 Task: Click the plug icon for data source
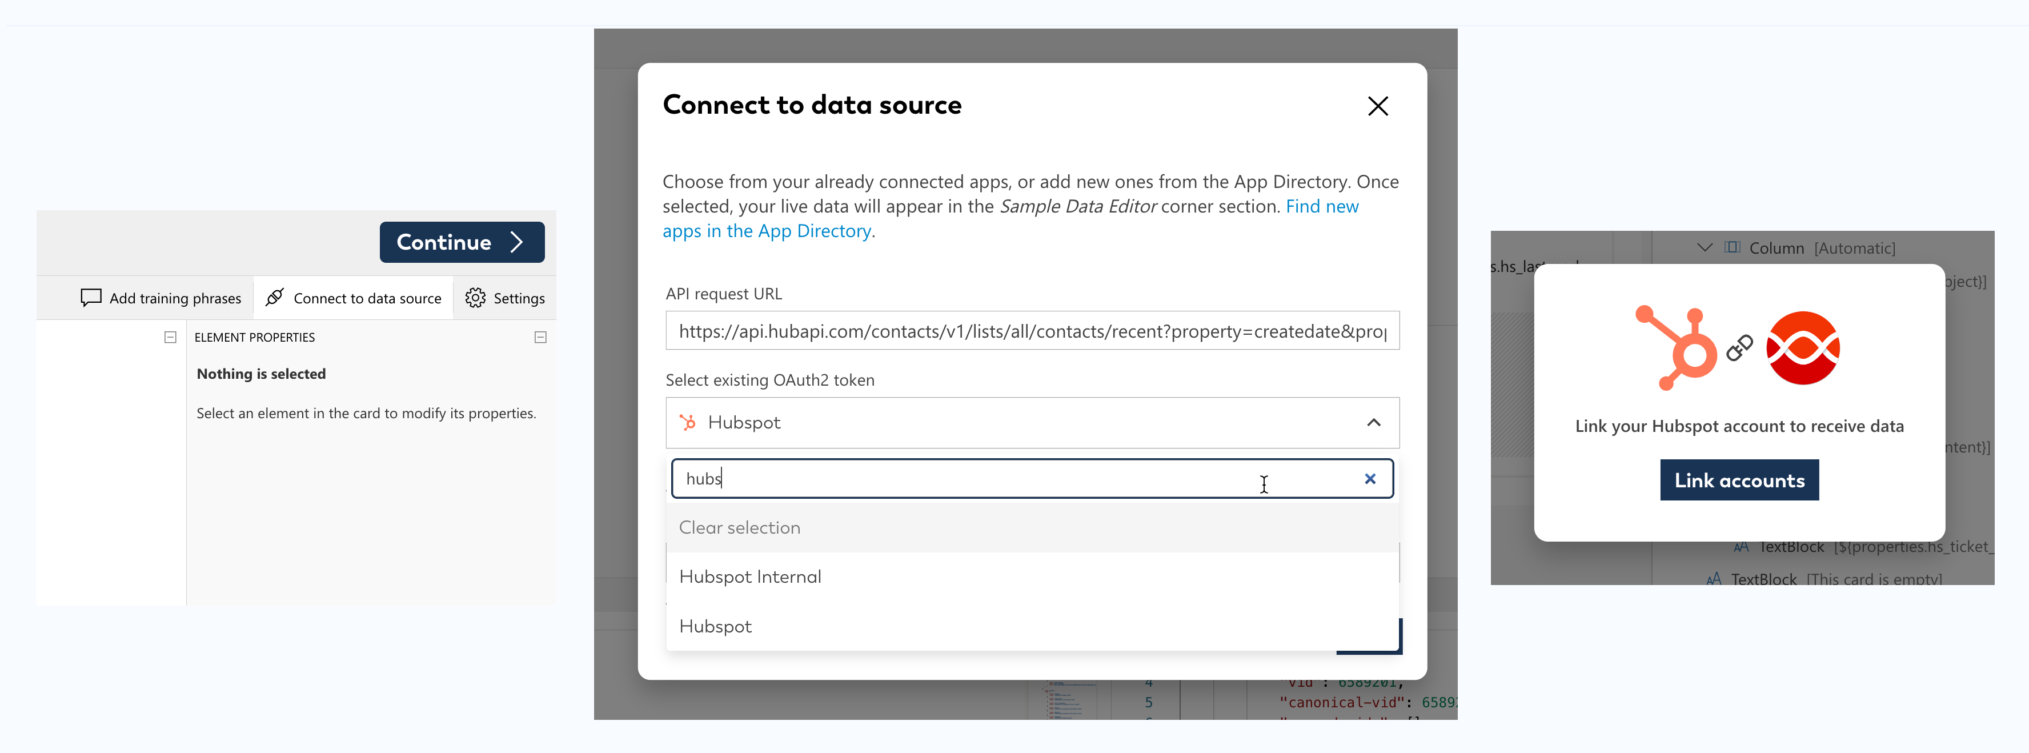[275, 297]
